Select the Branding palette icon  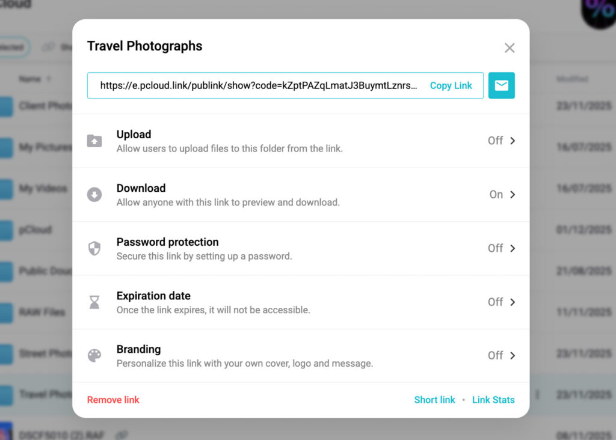pyautogui.click(x=94, y=355)
